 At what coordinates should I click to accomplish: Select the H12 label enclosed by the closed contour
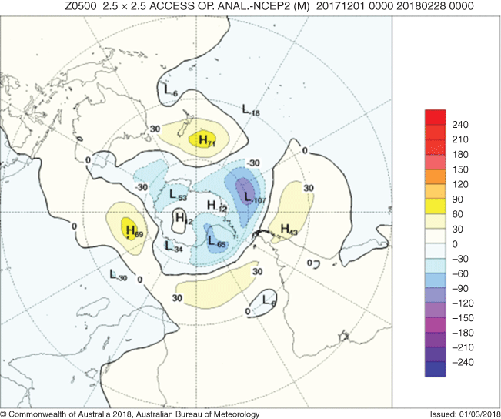point(184,219)
